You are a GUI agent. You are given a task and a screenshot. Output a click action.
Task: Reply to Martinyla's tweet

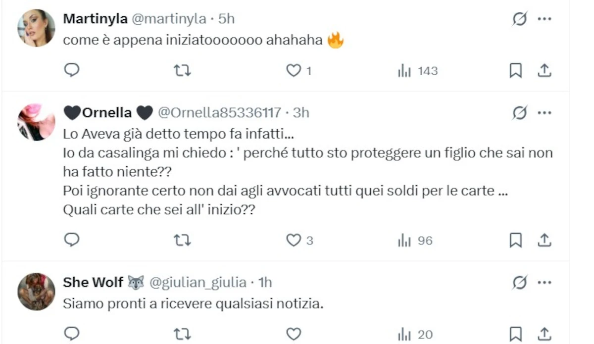click(x=72, y=70)
